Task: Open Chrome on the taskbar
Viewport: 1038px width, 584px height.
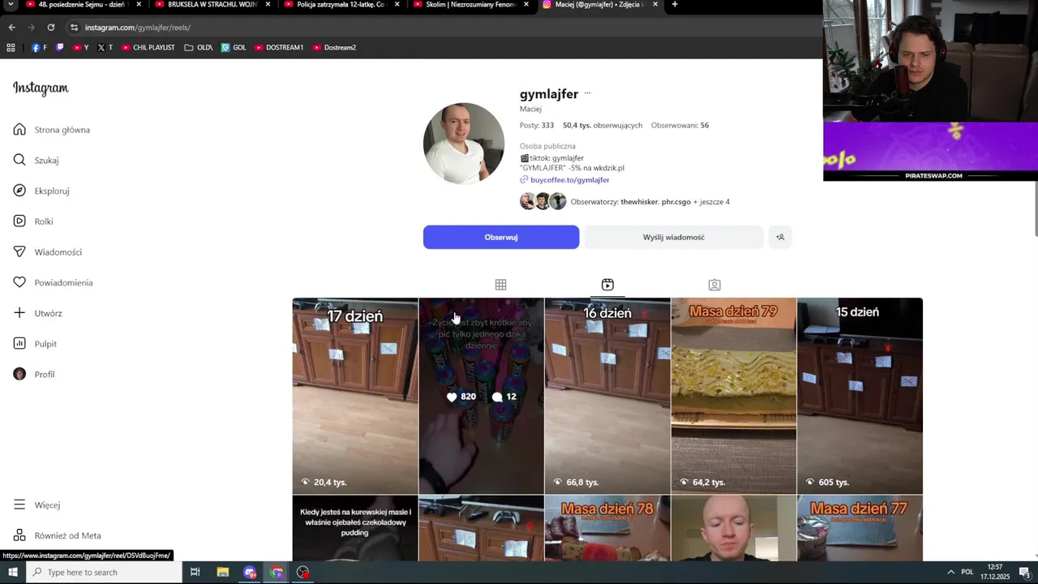Action: click(x=277, y=573)
